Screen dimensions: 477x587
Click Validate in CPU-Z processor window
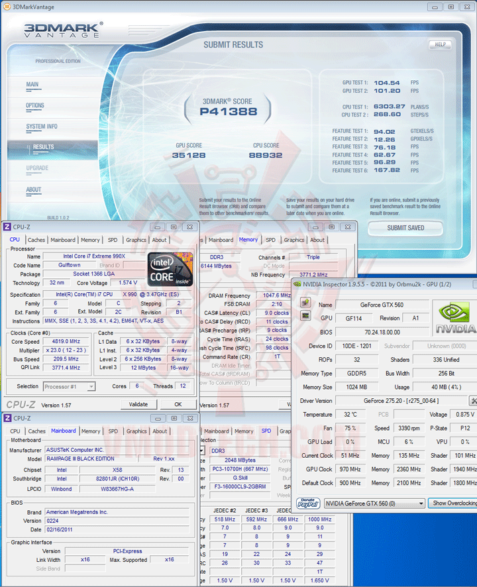138,404
